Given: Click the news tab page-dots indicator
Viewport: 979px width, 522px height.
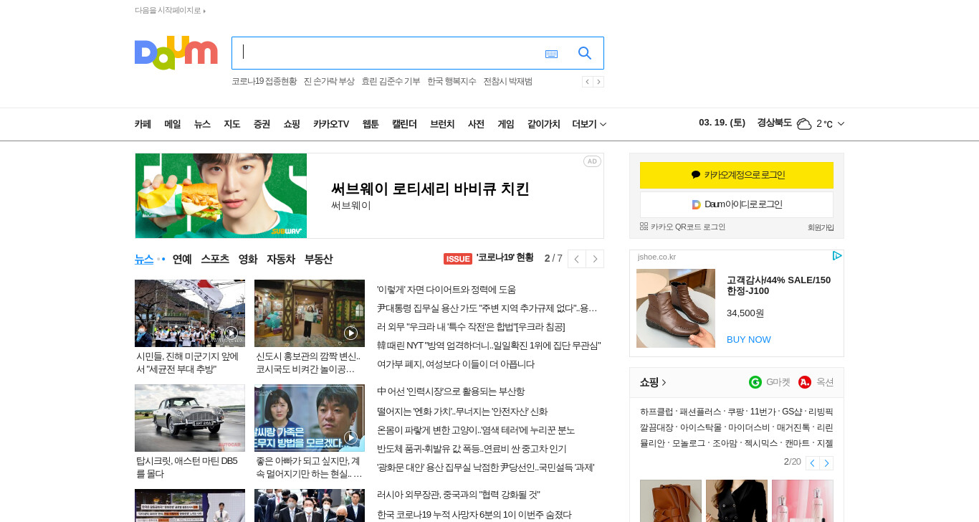Looking at the screenshot, I should (161, 259).
